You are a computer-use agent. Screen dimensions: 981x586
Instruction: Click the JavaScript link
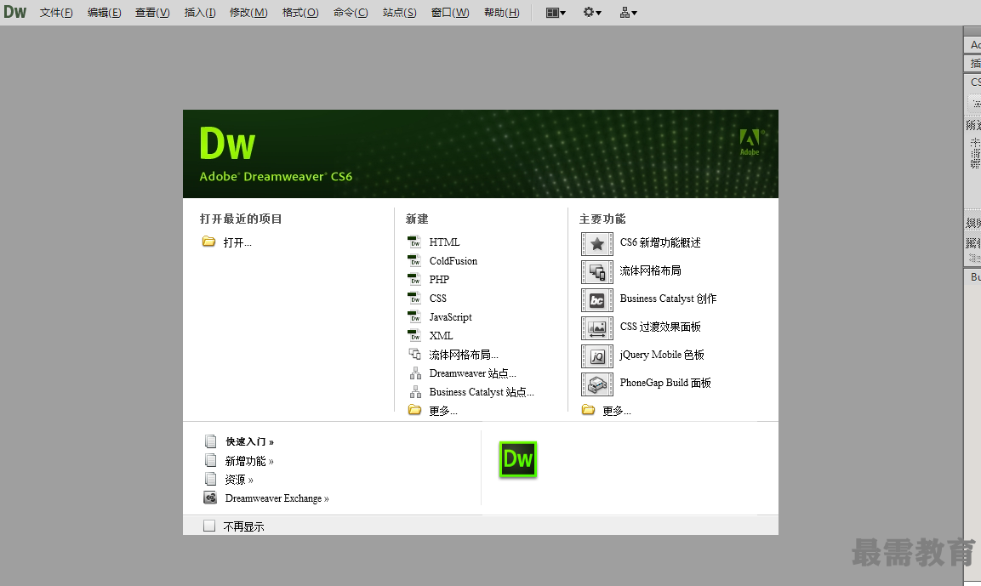pos(450,317)
